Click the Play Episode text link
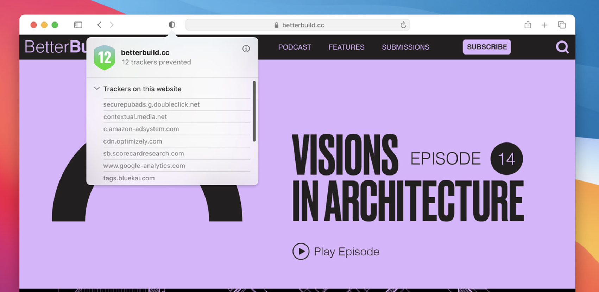This screenshot has width=599, height=292. (346, 252)
